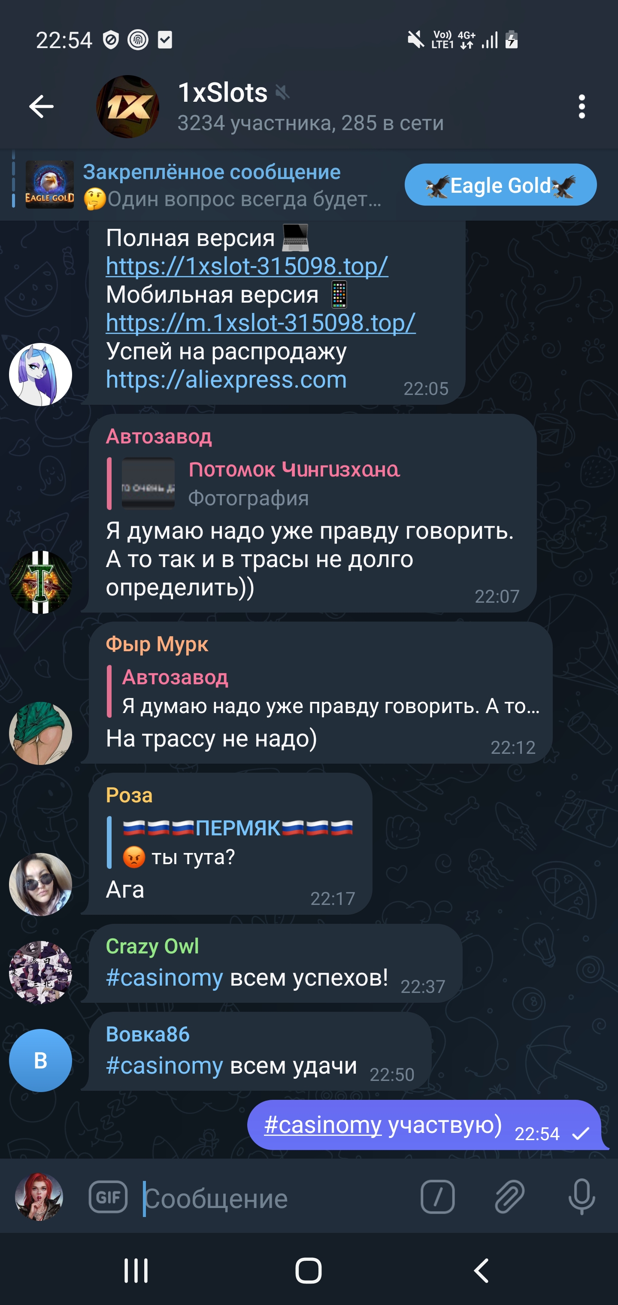618x1305 pixels.
Task: Open the pinned message banner
Action: [x=203, y=185]
